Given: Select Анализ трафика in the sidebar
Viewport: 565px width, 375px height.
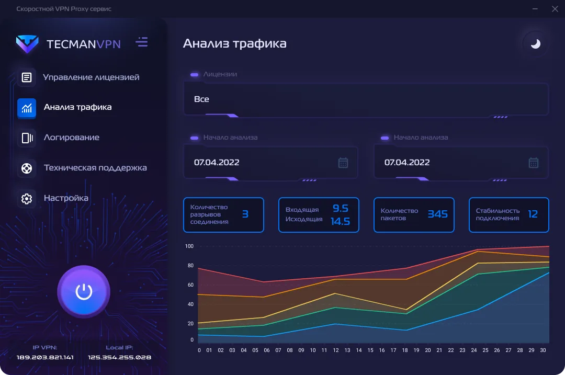Looking at the screenshot, I should coord(78,107).
